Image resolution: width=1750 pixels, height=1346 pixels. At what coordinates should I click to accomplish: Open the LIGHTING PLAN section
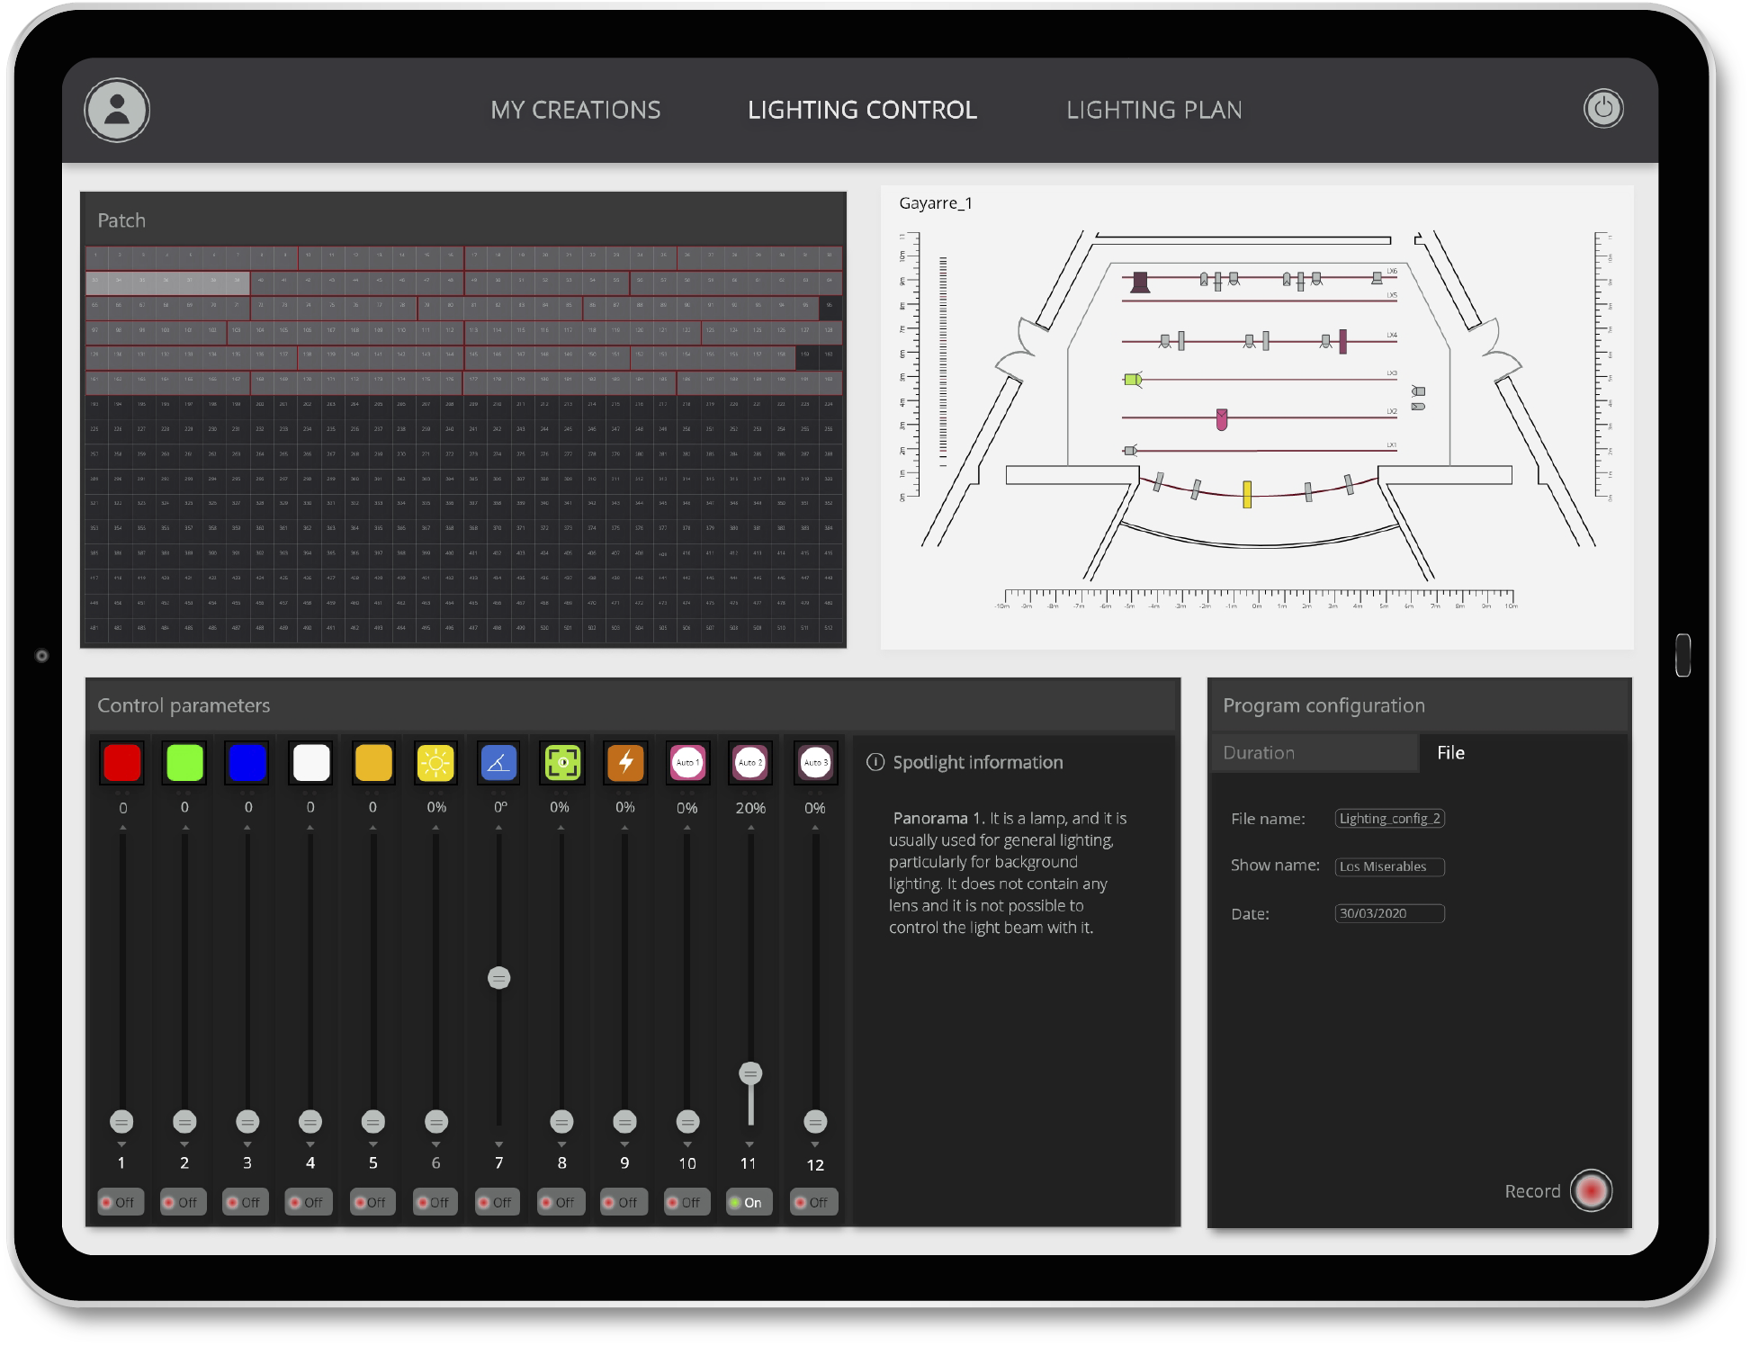coord(1154,109)
